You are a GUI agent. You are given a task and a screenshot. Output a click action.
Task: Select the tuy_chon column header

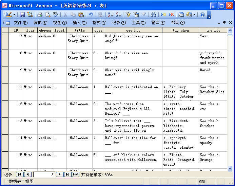pos(181,30)
